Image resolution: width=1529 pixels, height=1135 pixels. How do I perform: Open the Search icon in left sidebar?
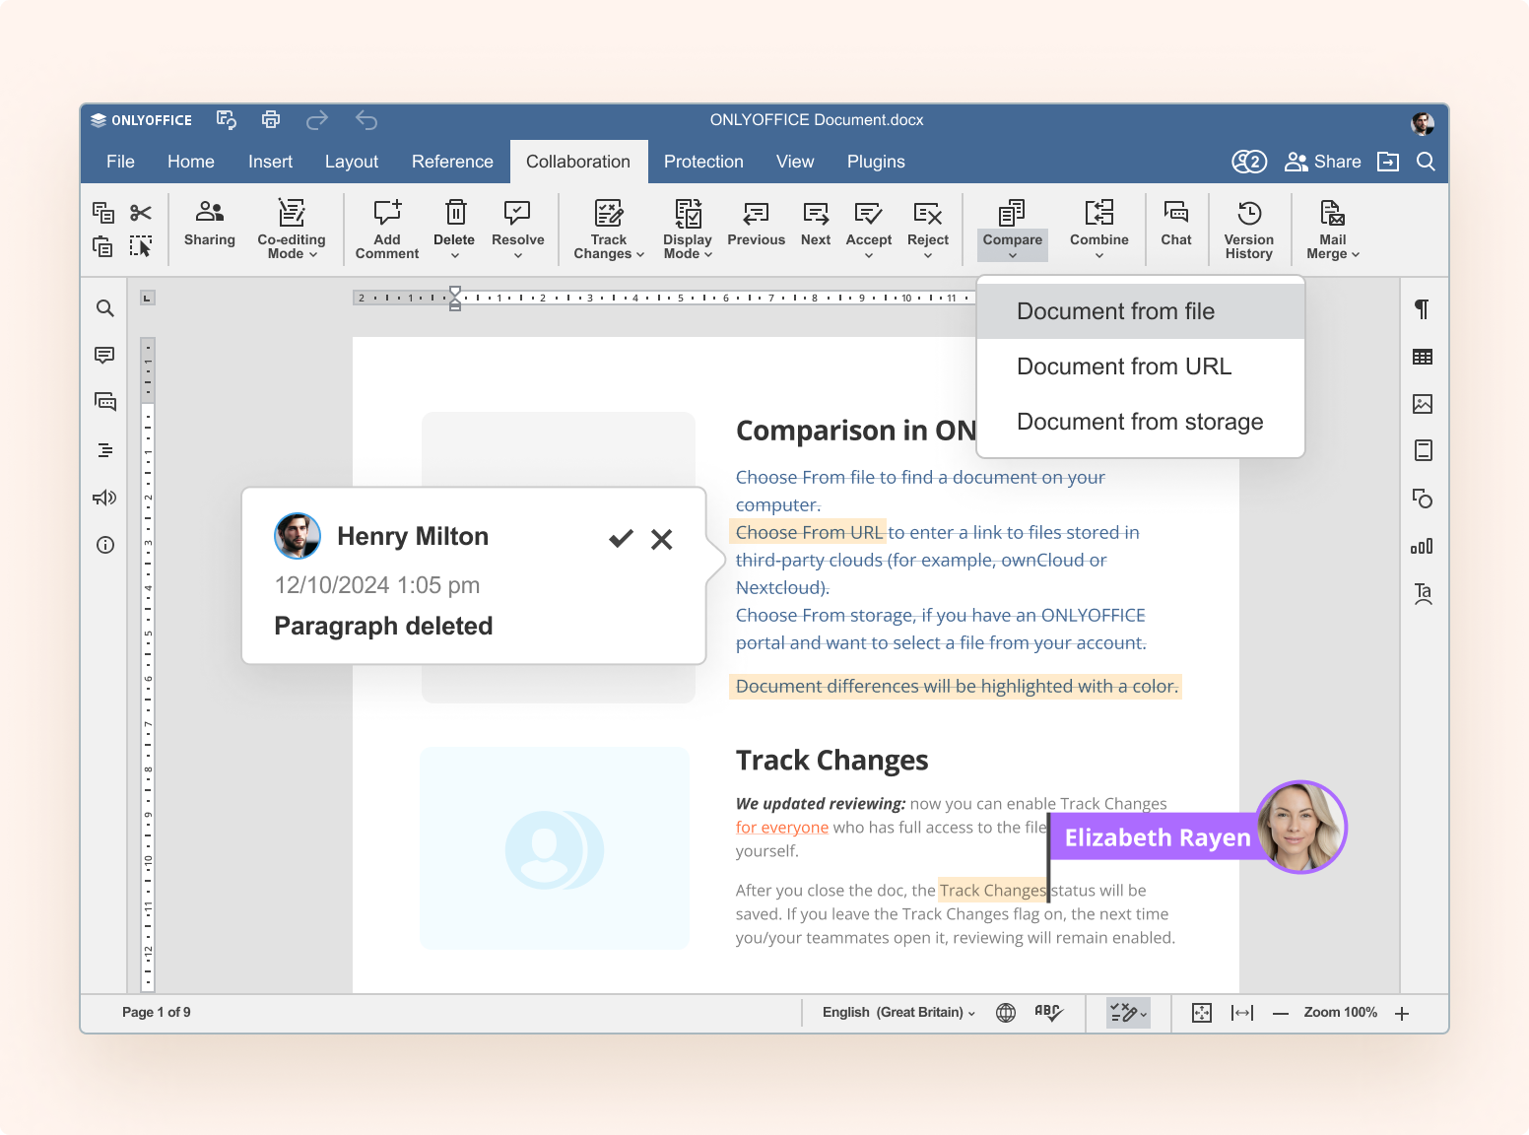point(105,308)
